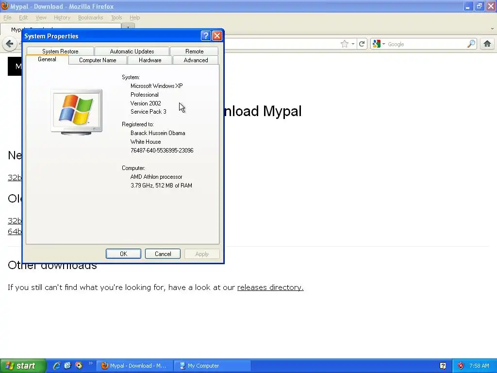
Task: Click the Other downloads heading
Action: point(52,265)
